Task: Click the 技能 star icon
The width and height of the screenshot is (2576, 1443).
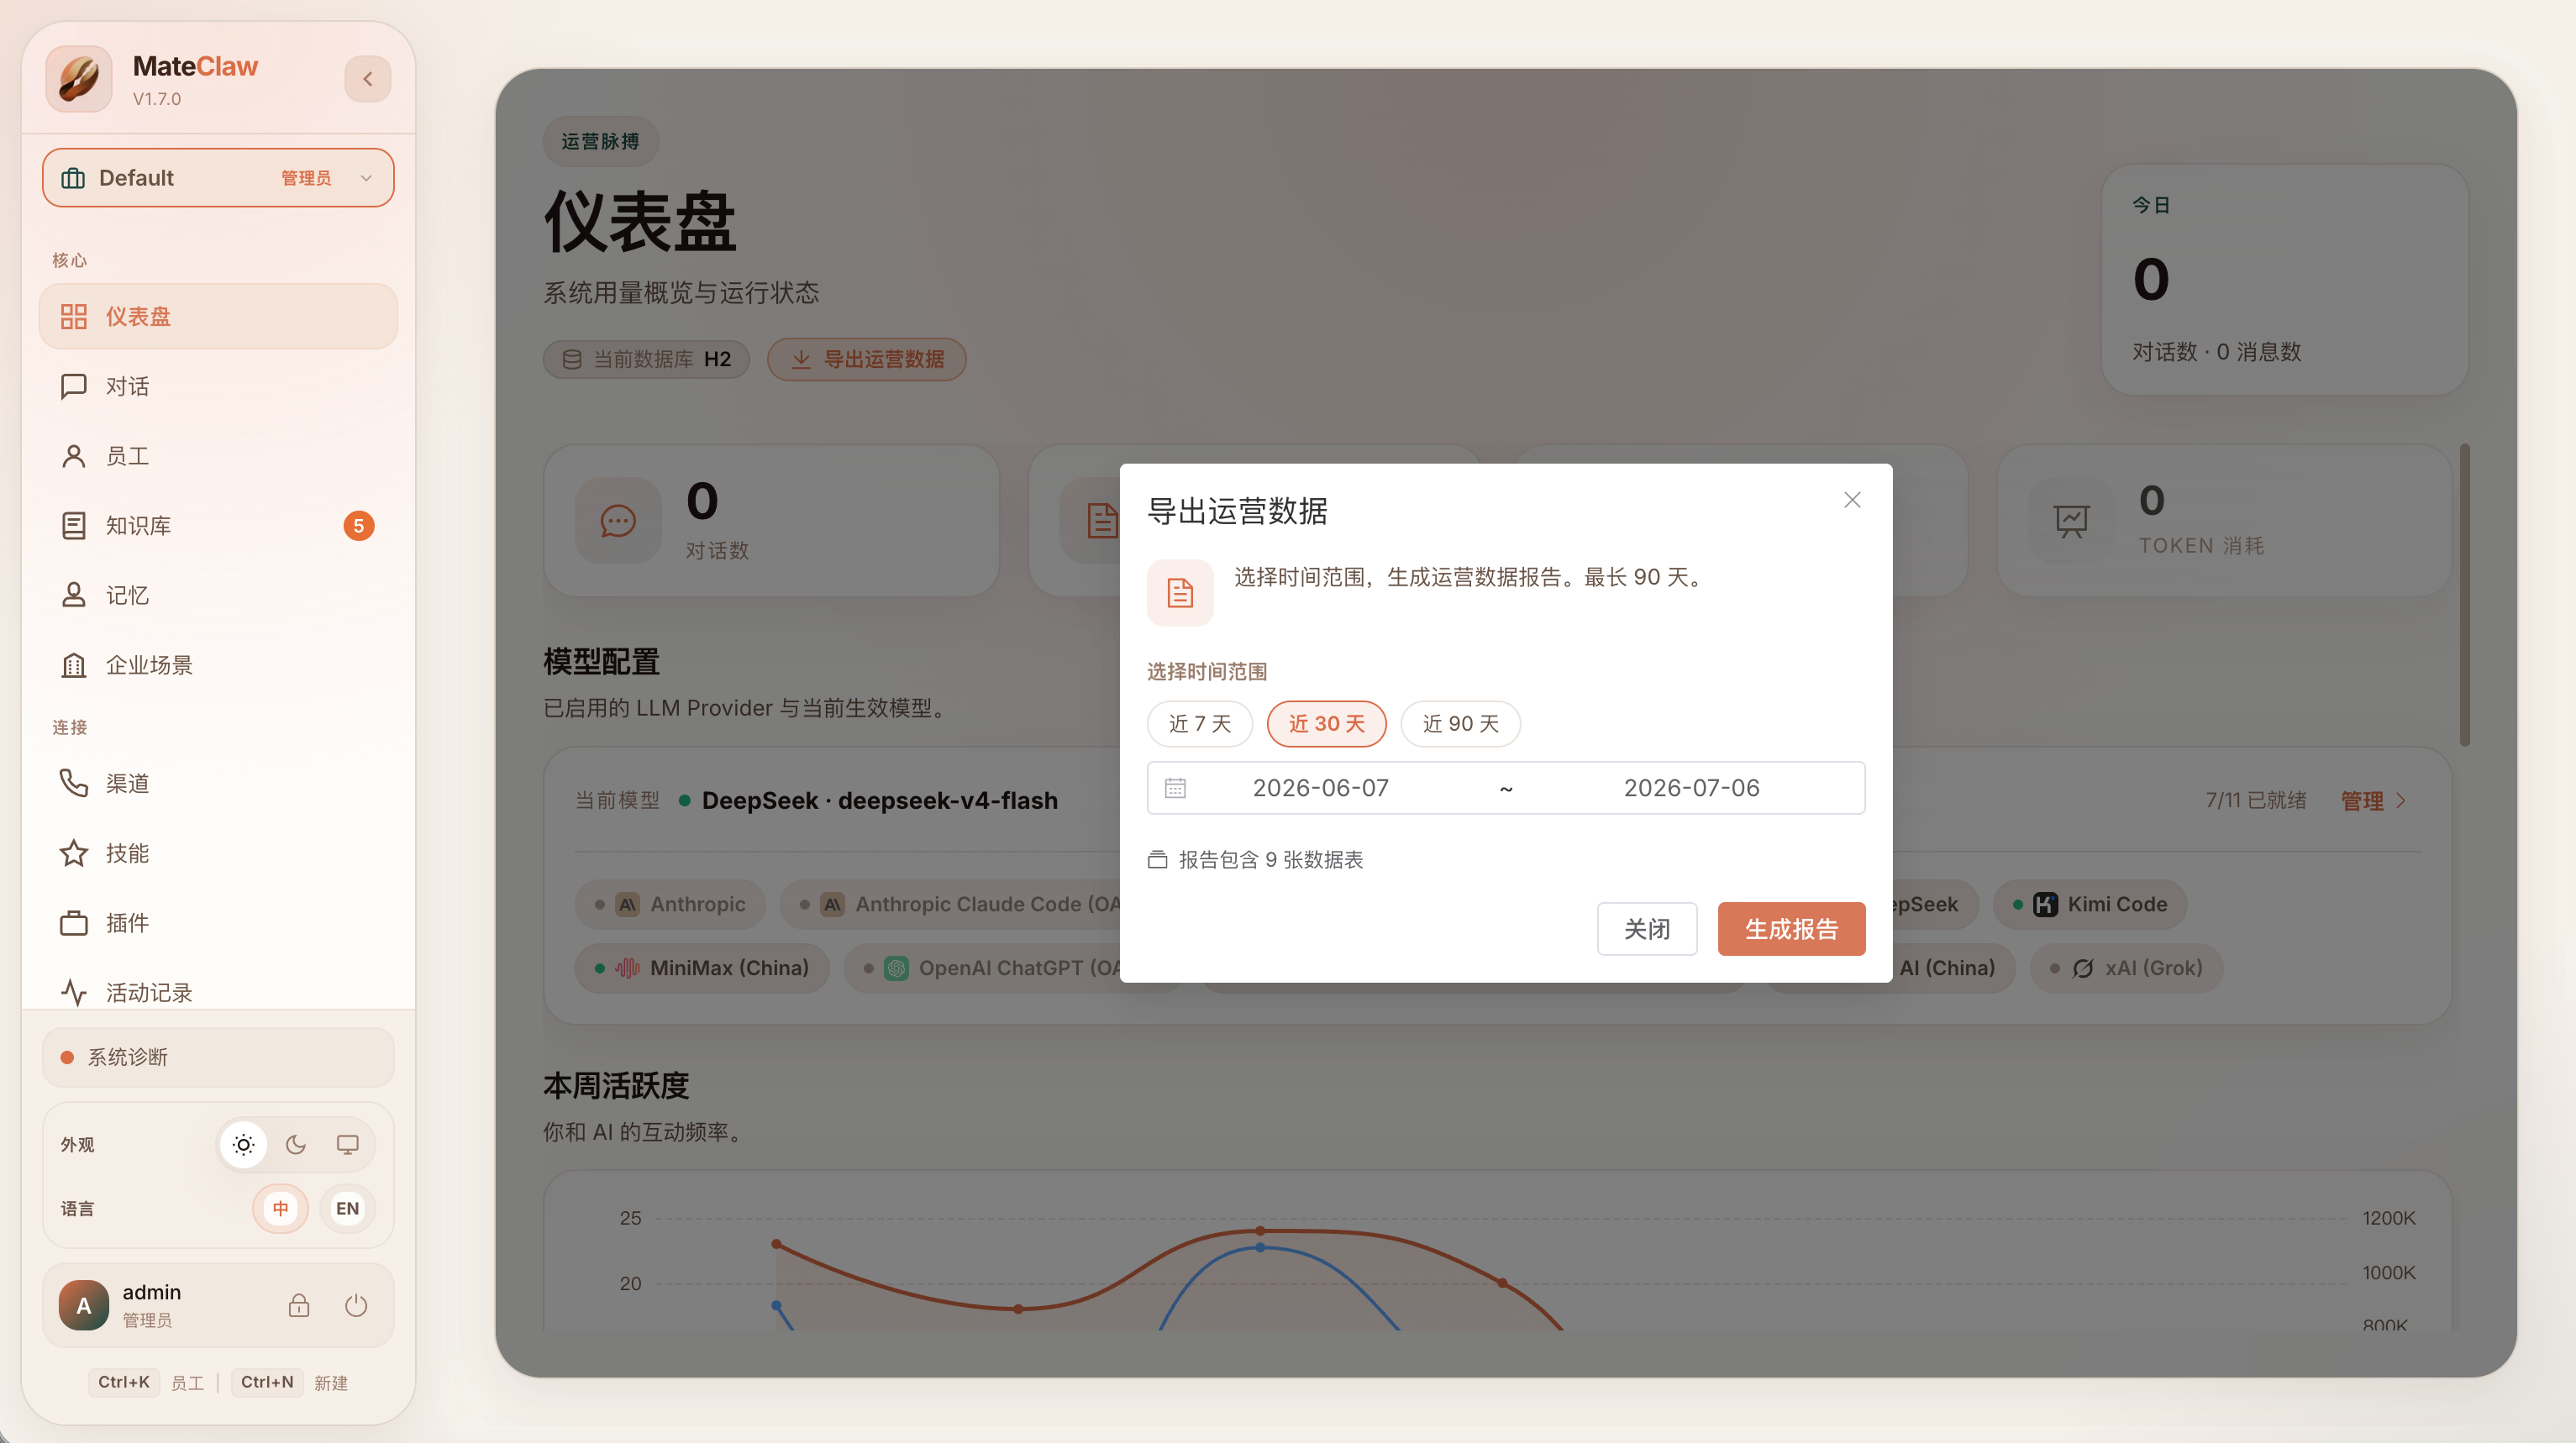Action: (74, 853)
